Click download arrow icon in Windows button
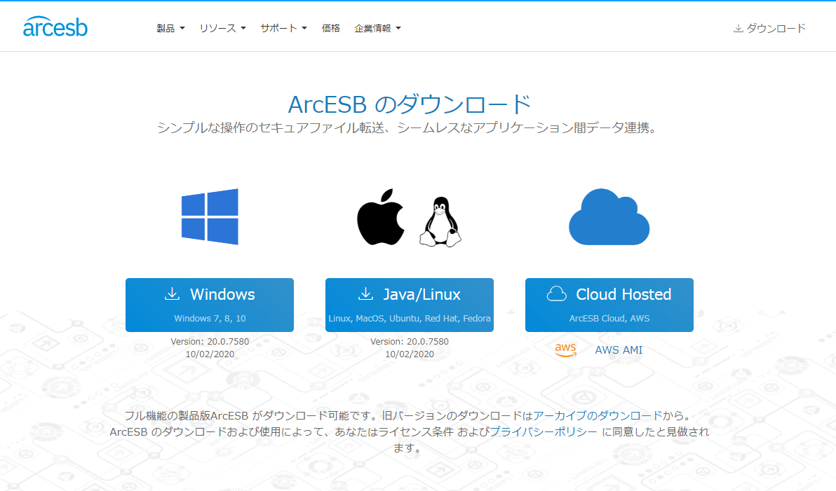Viewport: 836px width, 491px height. 173,294
